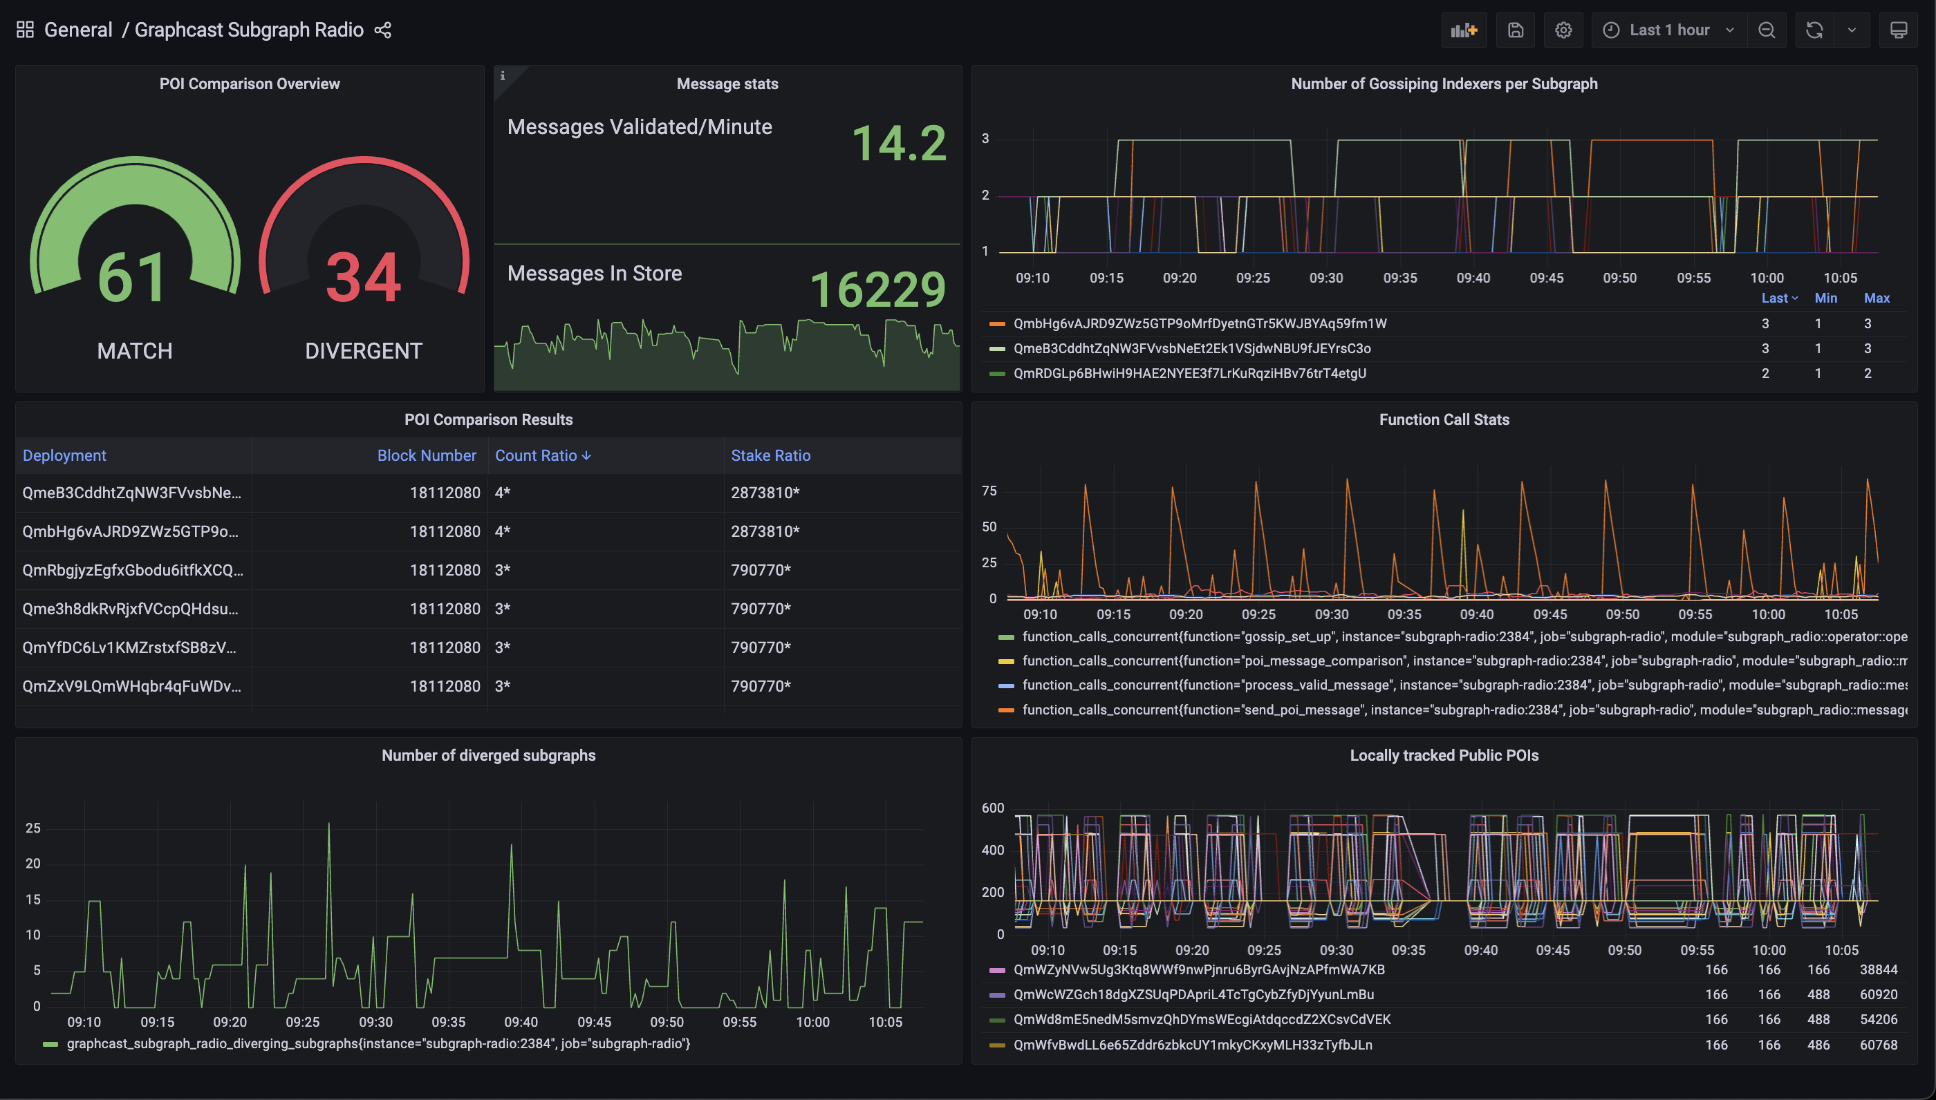This screenshot has width=1936, height=1100.
Task: Expand the refresh interval dropdown
Action: [1852, 29]
